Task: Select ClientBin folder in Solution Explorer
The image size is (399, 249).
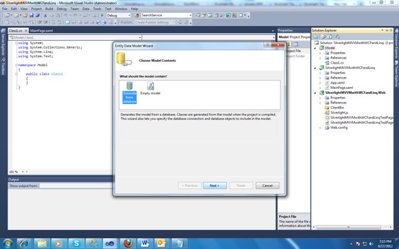Action: coord(337,108)
